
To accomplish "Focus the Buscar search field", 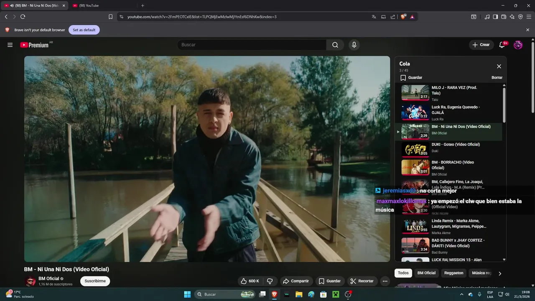I will point(252,45).
